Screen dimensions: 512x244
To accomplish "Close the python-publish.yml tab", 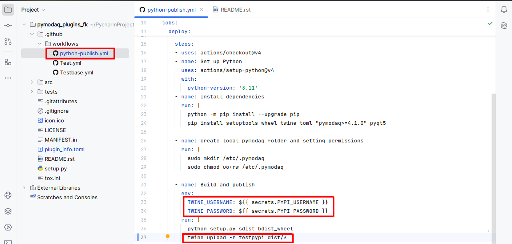I will [x=202, y=10].
